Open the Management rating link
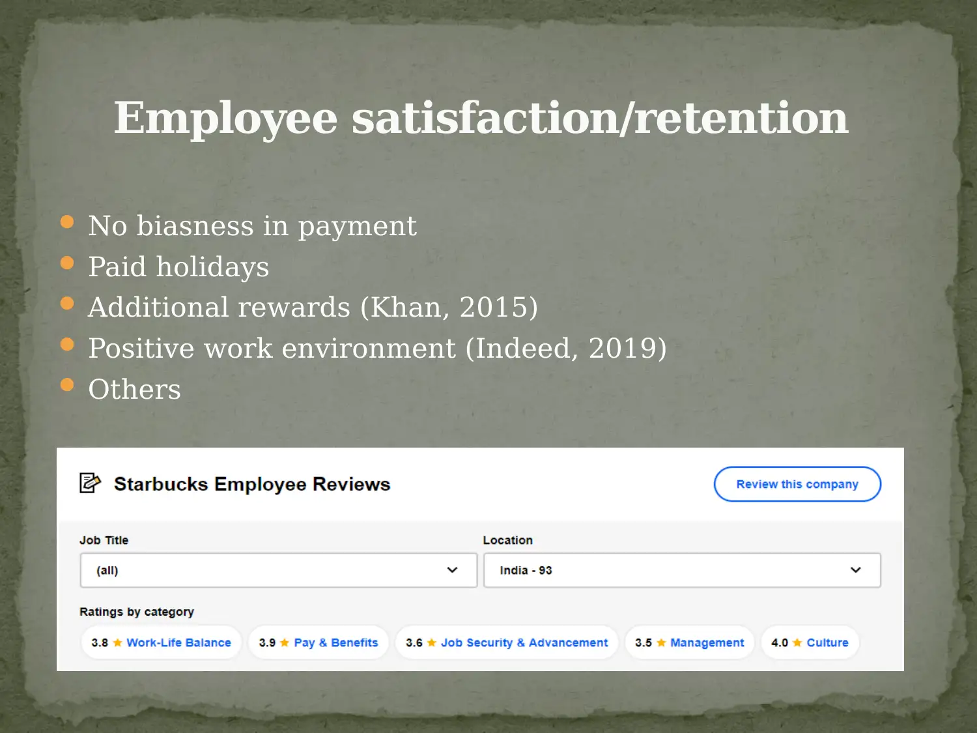Viewport: 977px width, 733px height. (707, 642)
